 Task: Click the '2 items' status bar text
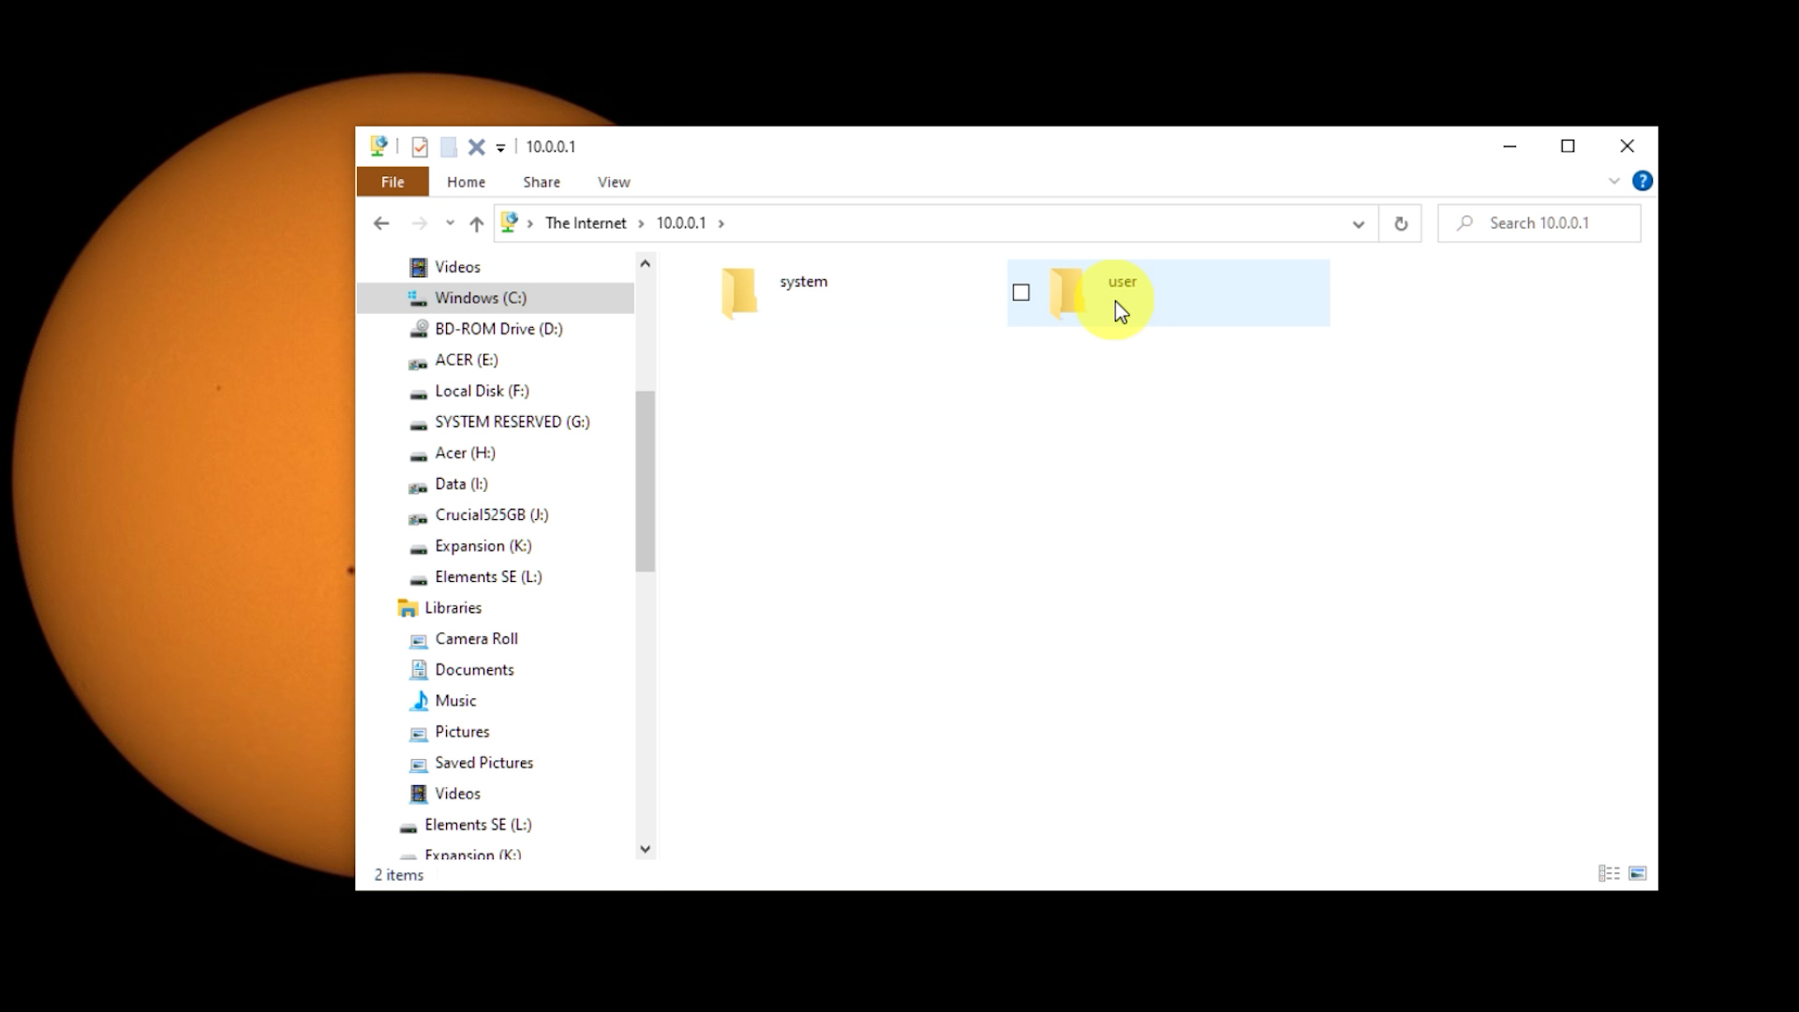point(399,875)
